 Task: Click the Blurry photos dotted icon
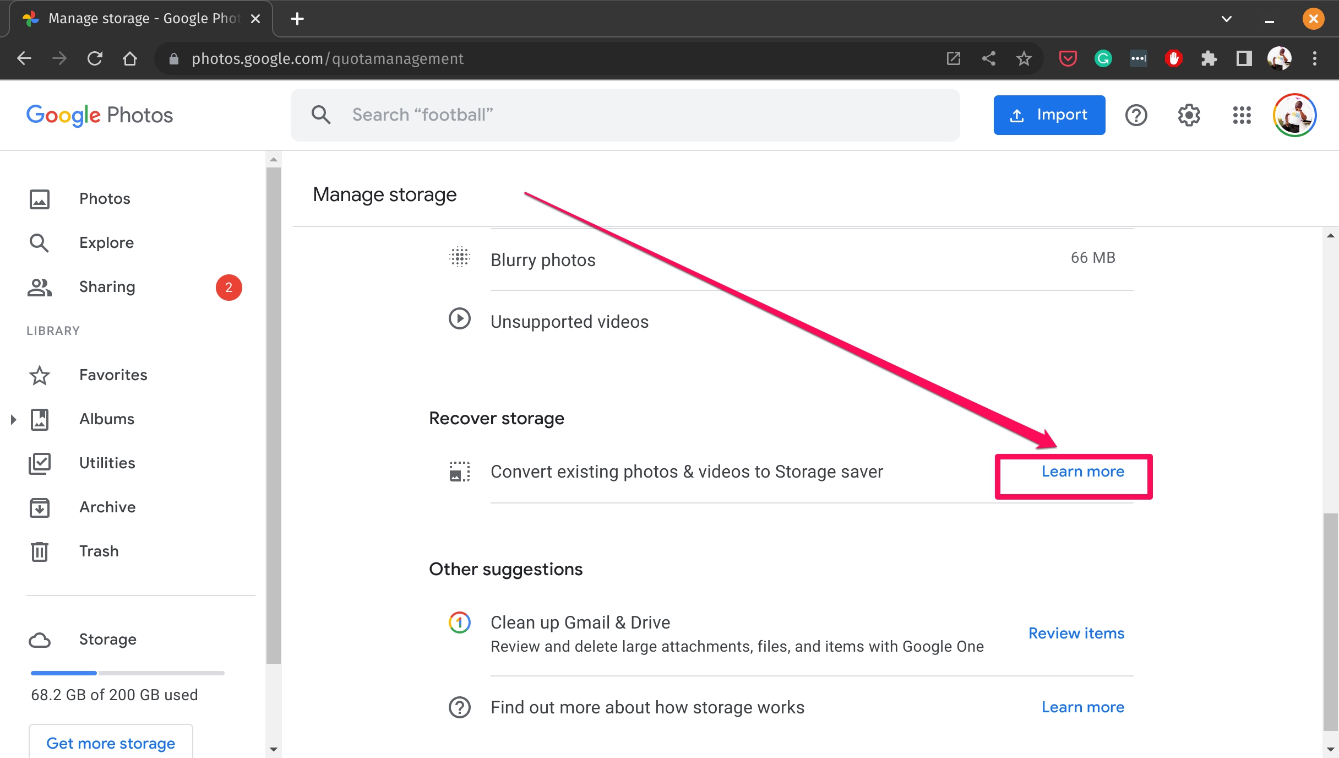click(459, 257)
